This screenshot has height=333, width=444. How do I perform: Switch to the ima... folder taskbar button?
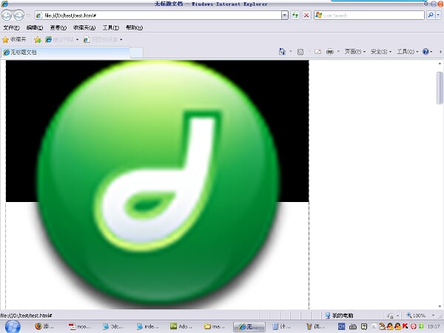(215, 326)
